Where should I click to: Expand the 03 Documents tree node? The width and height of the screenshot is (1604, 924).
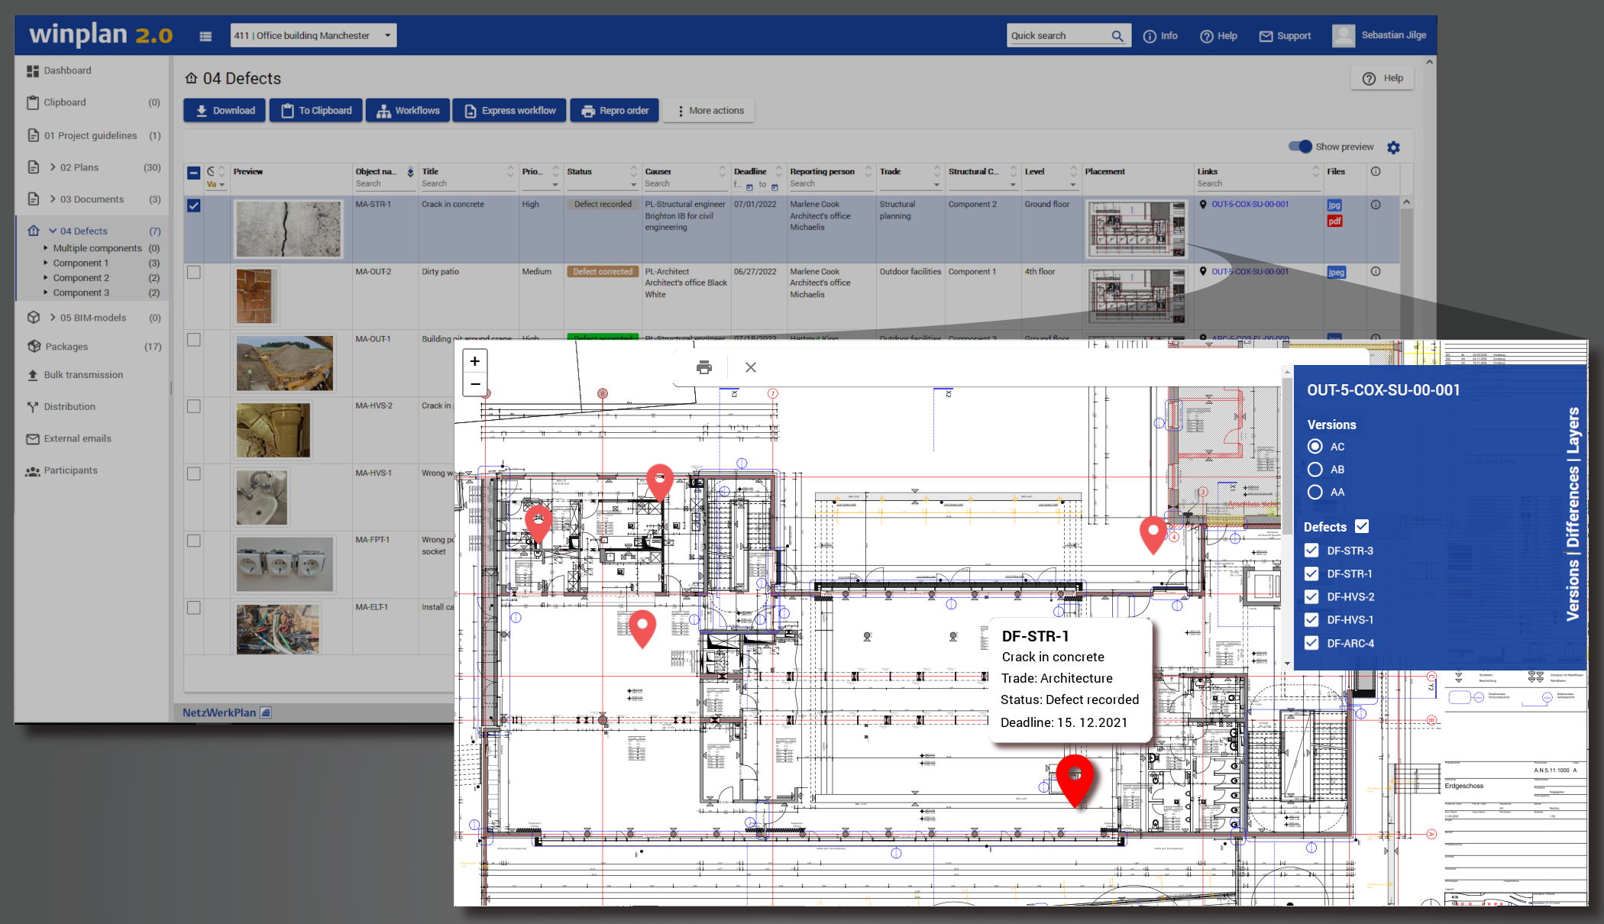53,199
